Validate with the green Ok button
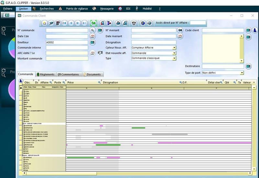 point(94,23)
